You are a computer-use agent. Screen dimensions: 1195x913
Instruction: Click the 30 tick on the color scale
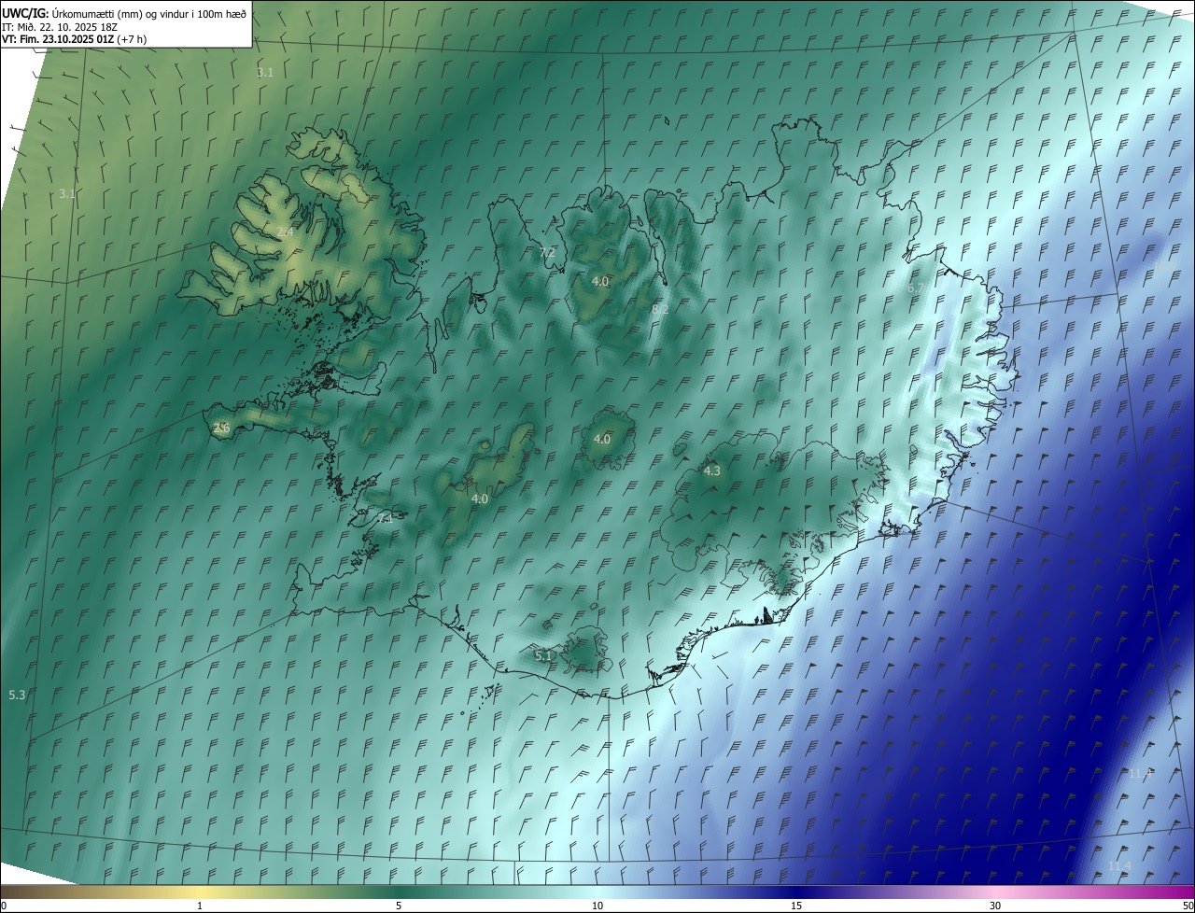(x=995, y=906)
